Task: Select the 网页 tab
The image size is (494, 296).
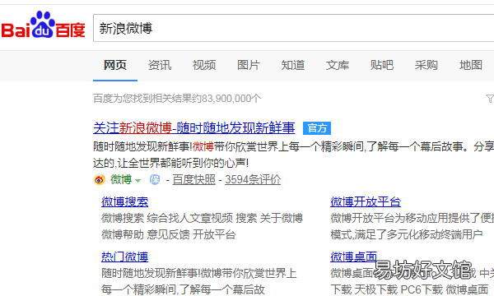Action: click(x=115, y=65)
